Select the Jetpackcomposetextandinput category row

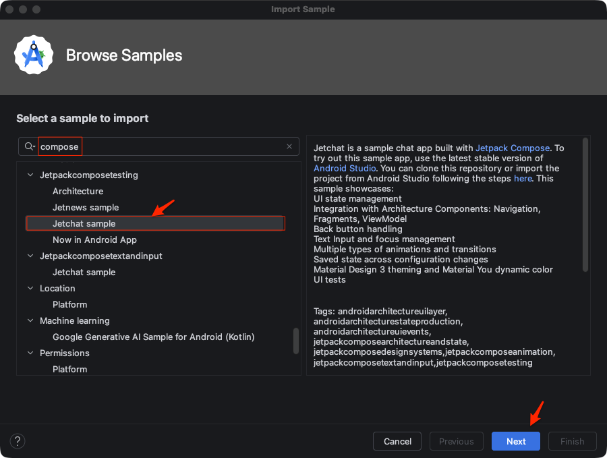point(101,256)
